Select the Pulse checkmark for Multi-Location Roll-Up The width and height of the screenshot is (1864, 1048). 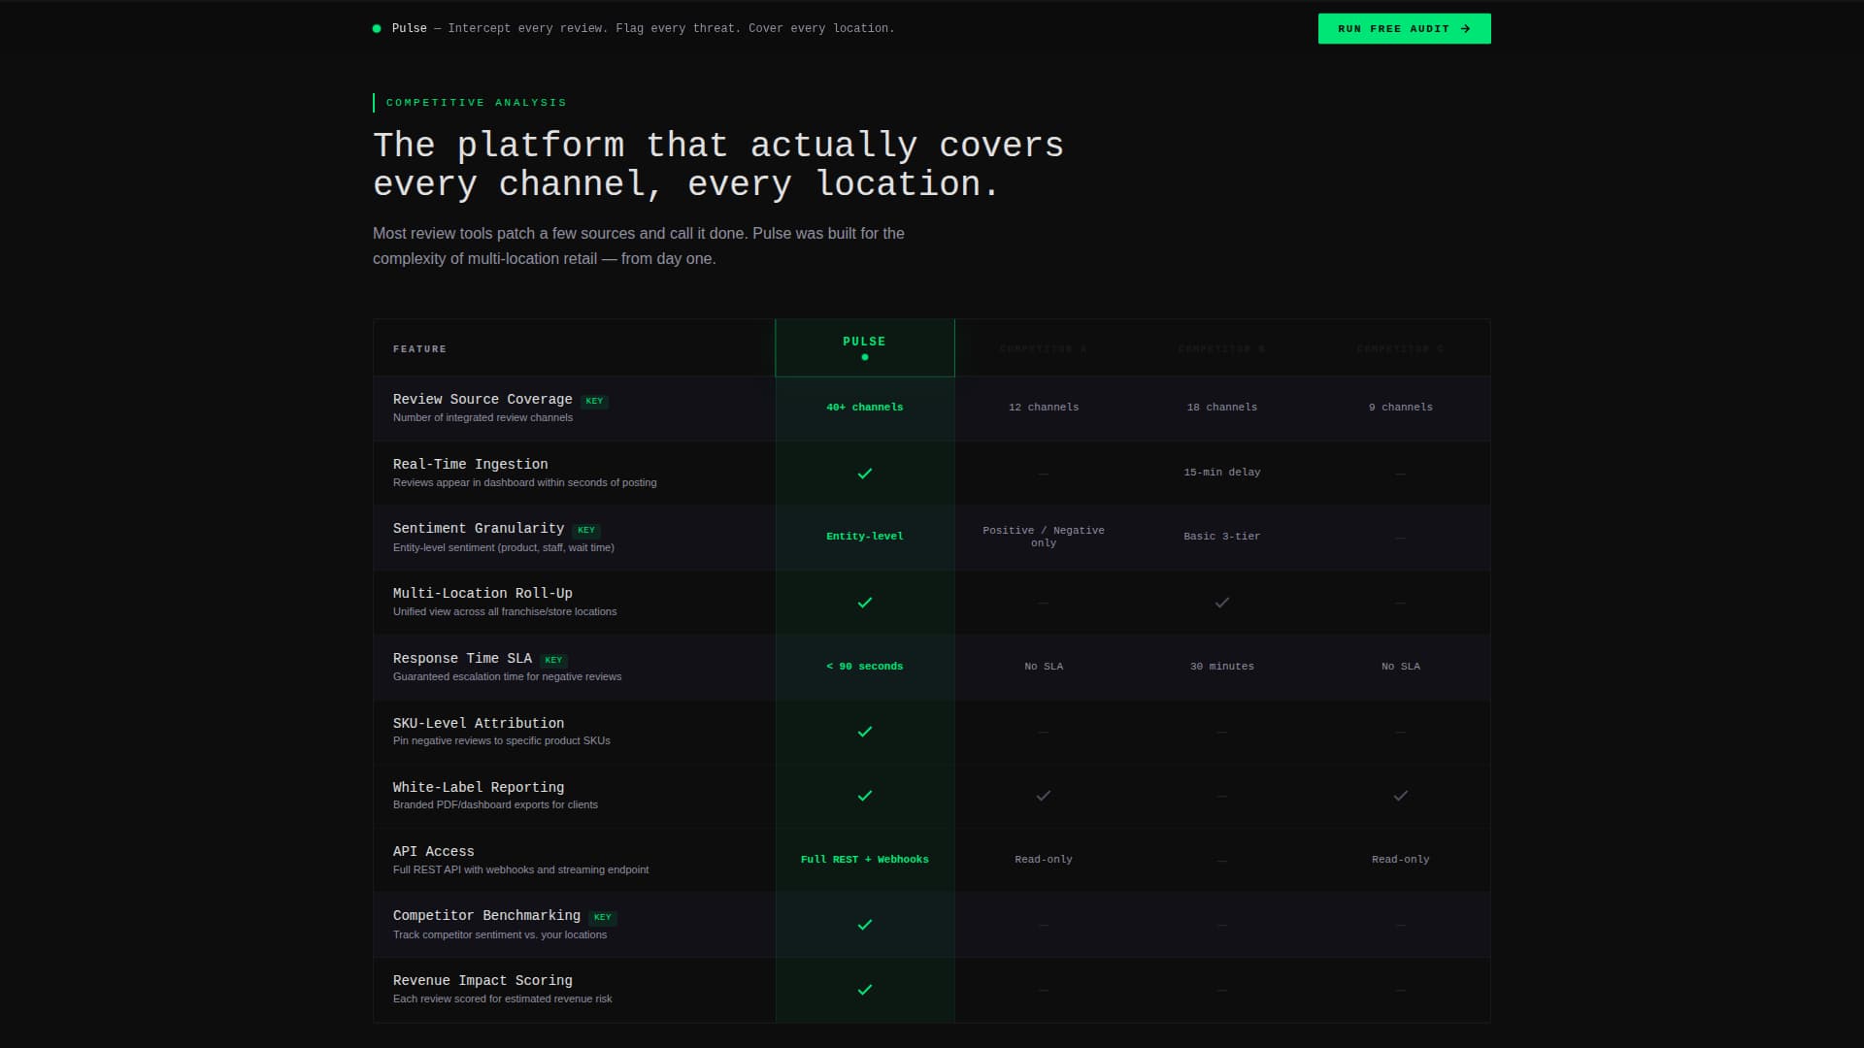pyautogui.click(x=865, y=603)
